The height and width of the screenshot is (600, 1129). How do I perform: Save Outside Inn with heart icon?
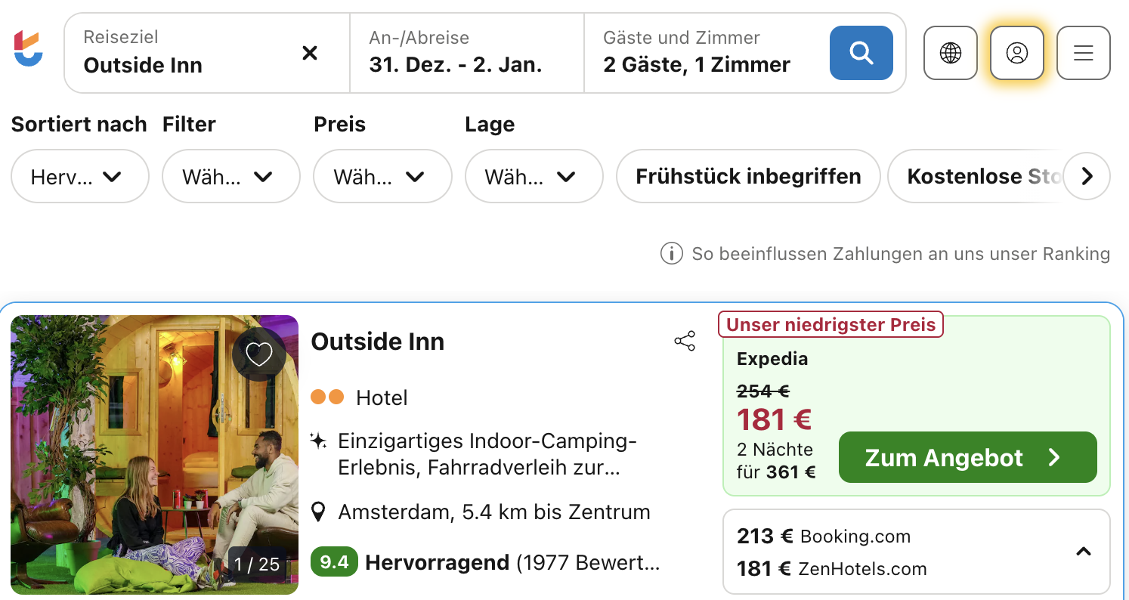pyautogui.click(x=259, y=354)
